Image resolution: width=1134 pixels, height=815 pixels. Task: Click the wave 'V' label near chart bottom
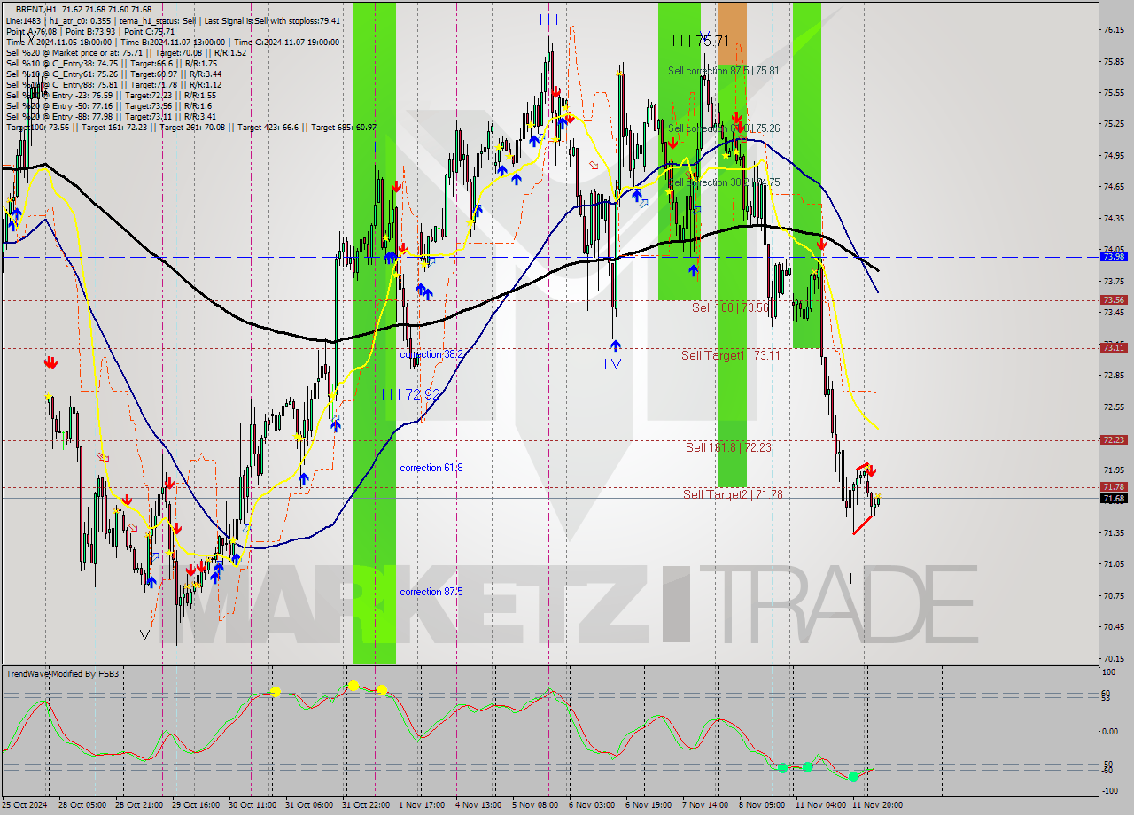[x=144, y=634]
